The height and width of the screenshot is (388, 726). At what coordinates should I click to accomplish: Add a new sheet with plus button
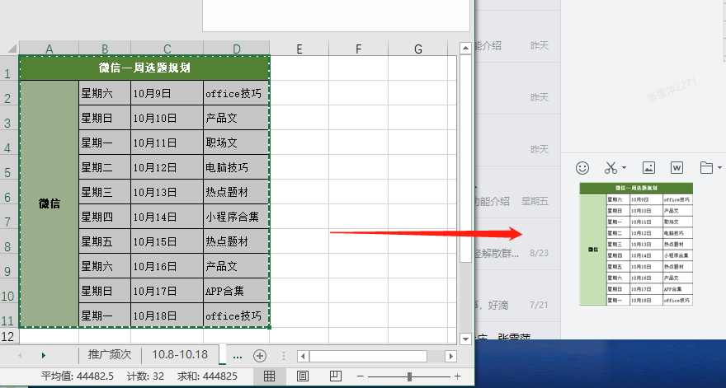coord(260,356)
